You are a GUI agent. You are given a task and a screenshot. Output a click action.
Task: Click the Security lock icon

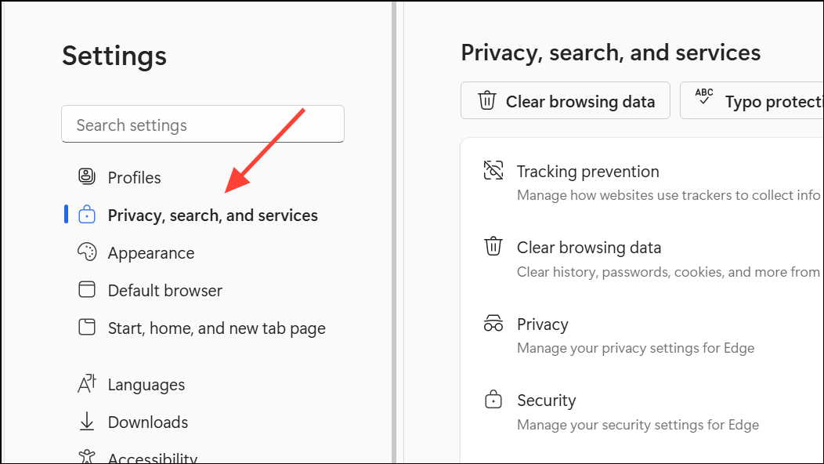point(493,399)
